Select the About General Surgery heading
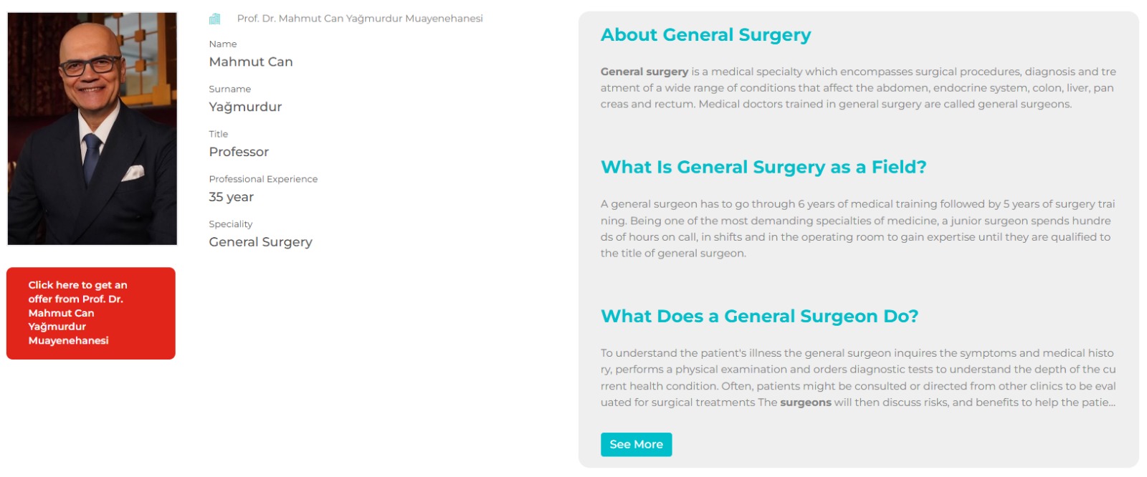The image size is (1147, 477). (x=705, y=35)
